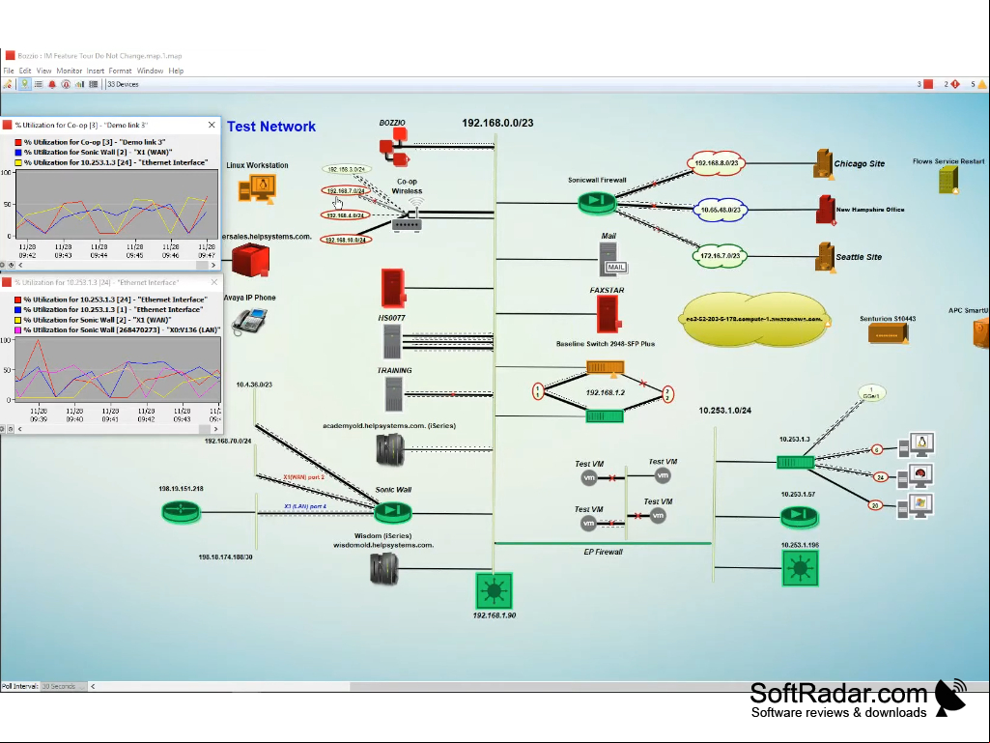Screen dimensions: 990x743
Task: Select the 192.168.1.90 green switch icon
Action: 494,591
